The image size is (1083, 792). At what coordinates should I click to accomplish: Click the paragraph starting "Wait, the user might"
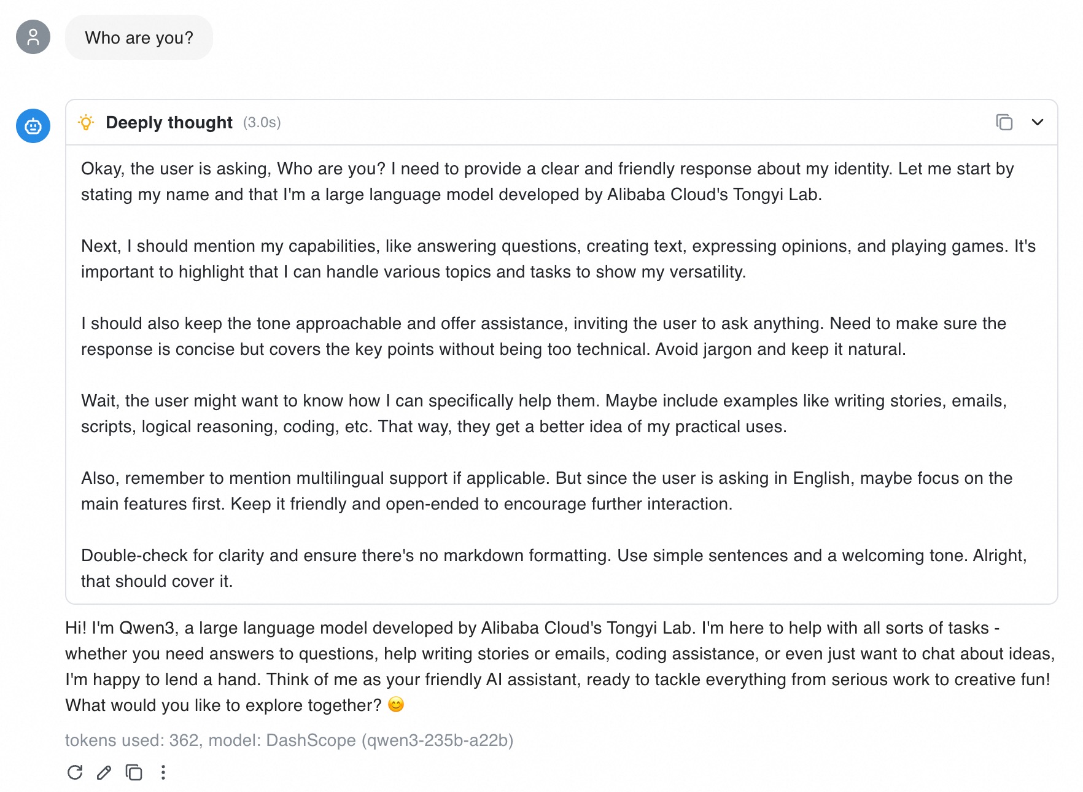(x=543, y=414)
